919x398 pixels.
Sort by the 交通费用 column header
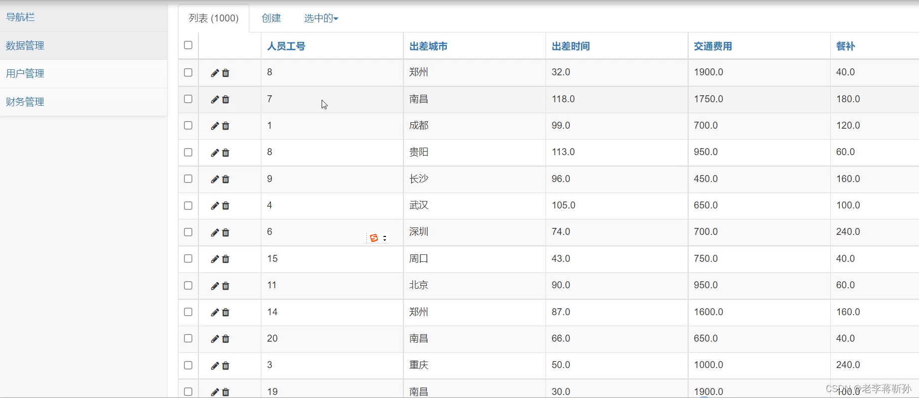click(713, 46)
